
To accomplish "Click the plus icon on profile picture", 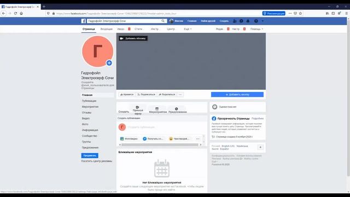I will [x=109, y=63].
